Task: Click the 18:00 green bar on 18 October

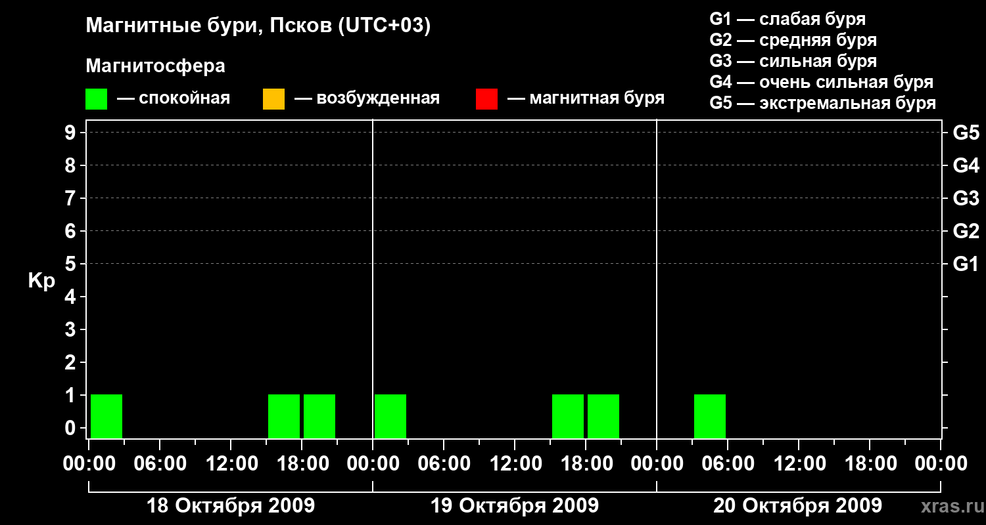Action: point(319,416)
